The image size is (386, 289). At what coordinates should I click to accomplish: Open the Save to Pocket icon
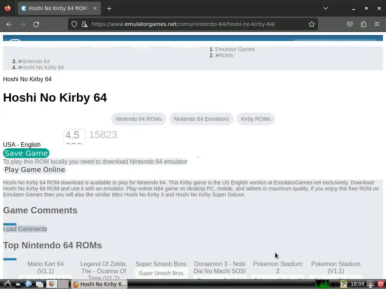pos(349,24)
